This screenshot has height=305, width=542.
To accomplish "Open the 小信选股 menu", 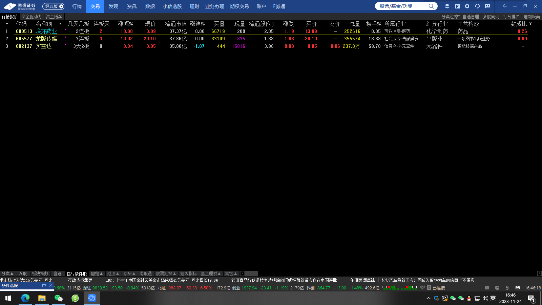I will click(172, 6).
